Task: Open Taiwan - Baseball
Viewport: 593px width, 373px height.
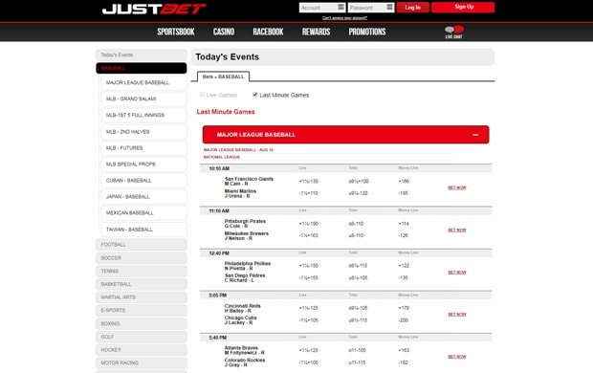Action: click(x=143, y=230)
